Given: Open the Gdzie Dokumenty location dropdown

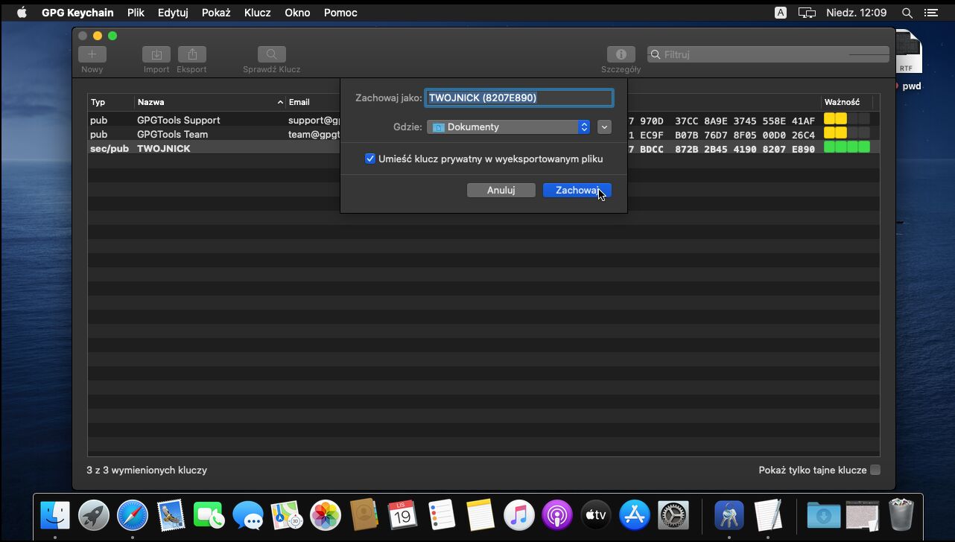Looking at the screenshot, I should tap(509, 127).
